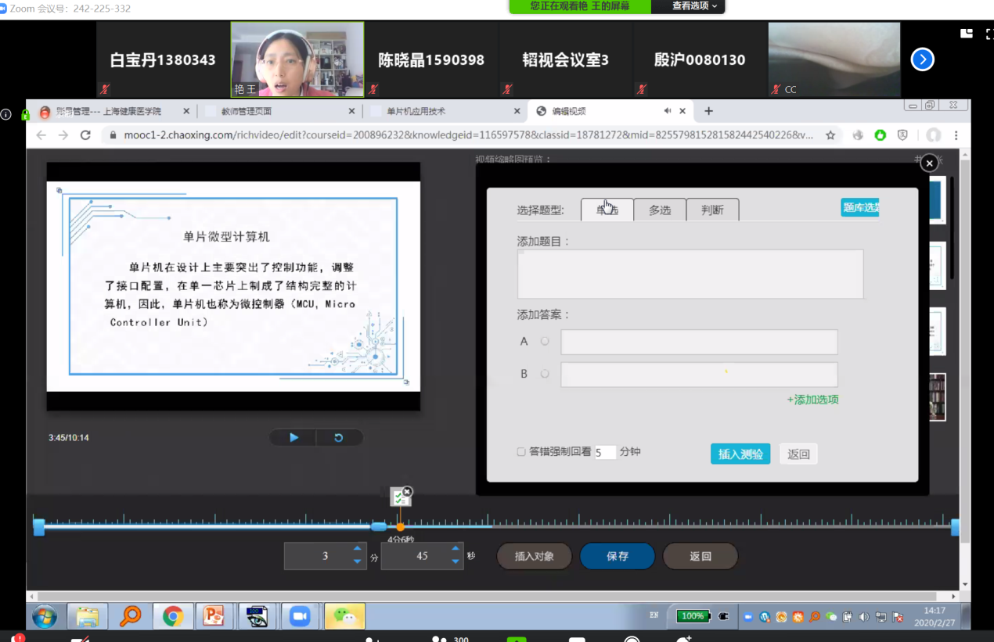Increase the minutes stepper value
Screen dimensions: 994x642
point(358,549)
